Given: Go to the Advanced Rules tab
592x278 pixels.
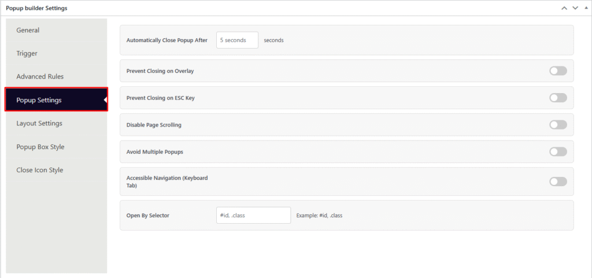Looking at the screenshot, I should (x=40, y=76).
